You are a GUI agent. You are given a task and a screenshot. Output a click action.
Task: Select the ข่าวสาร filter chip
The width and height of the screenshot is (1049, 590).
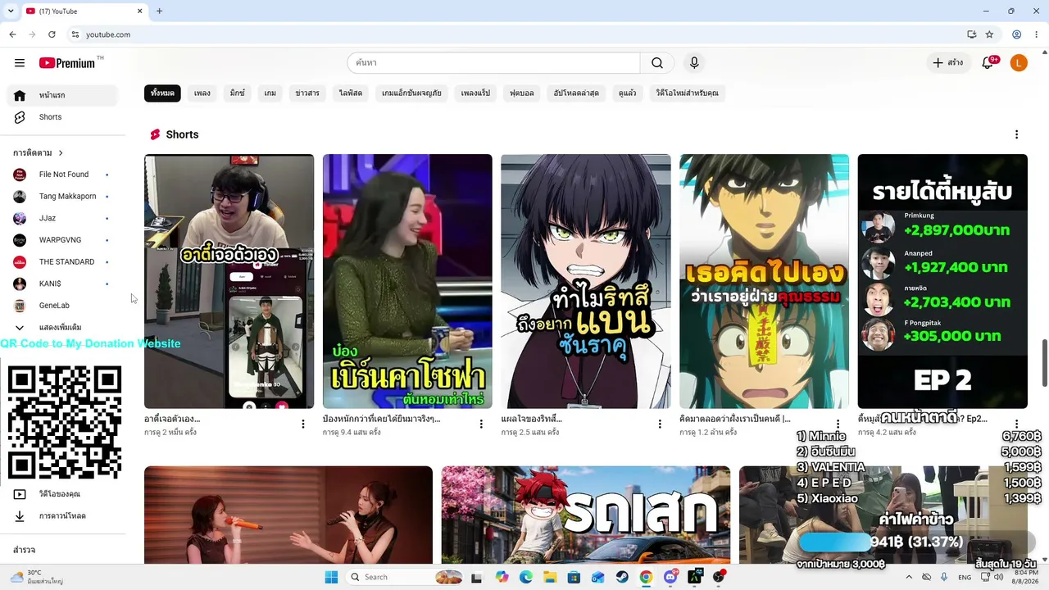pos(307,93)
